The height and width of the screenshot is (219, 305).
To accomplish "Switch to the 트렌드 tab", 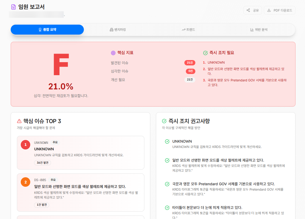I will pyautogui.click(x=188, y=30).
